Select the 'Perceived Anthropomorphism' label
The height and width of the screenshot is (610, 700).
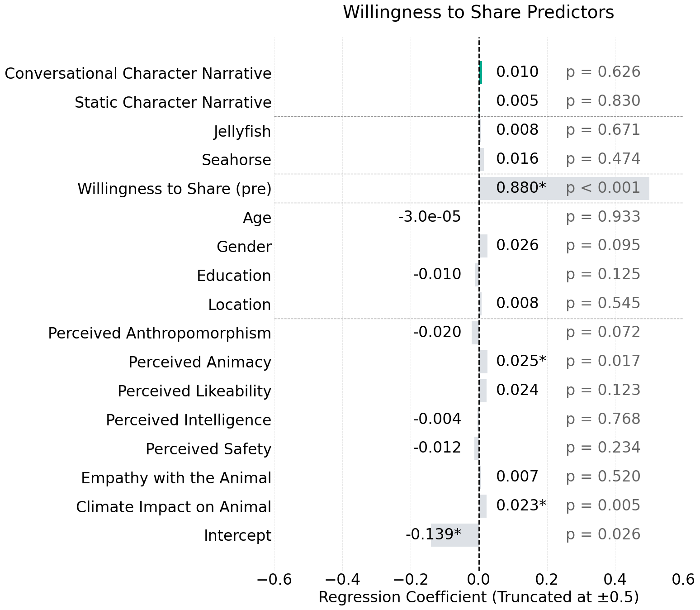coord(160,333)
